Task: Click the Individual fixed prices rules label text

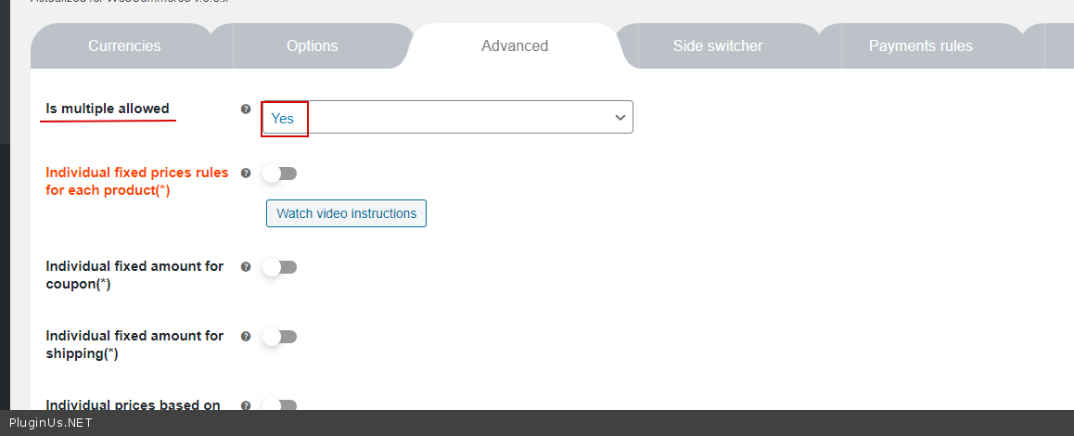Action: [136, 181]
